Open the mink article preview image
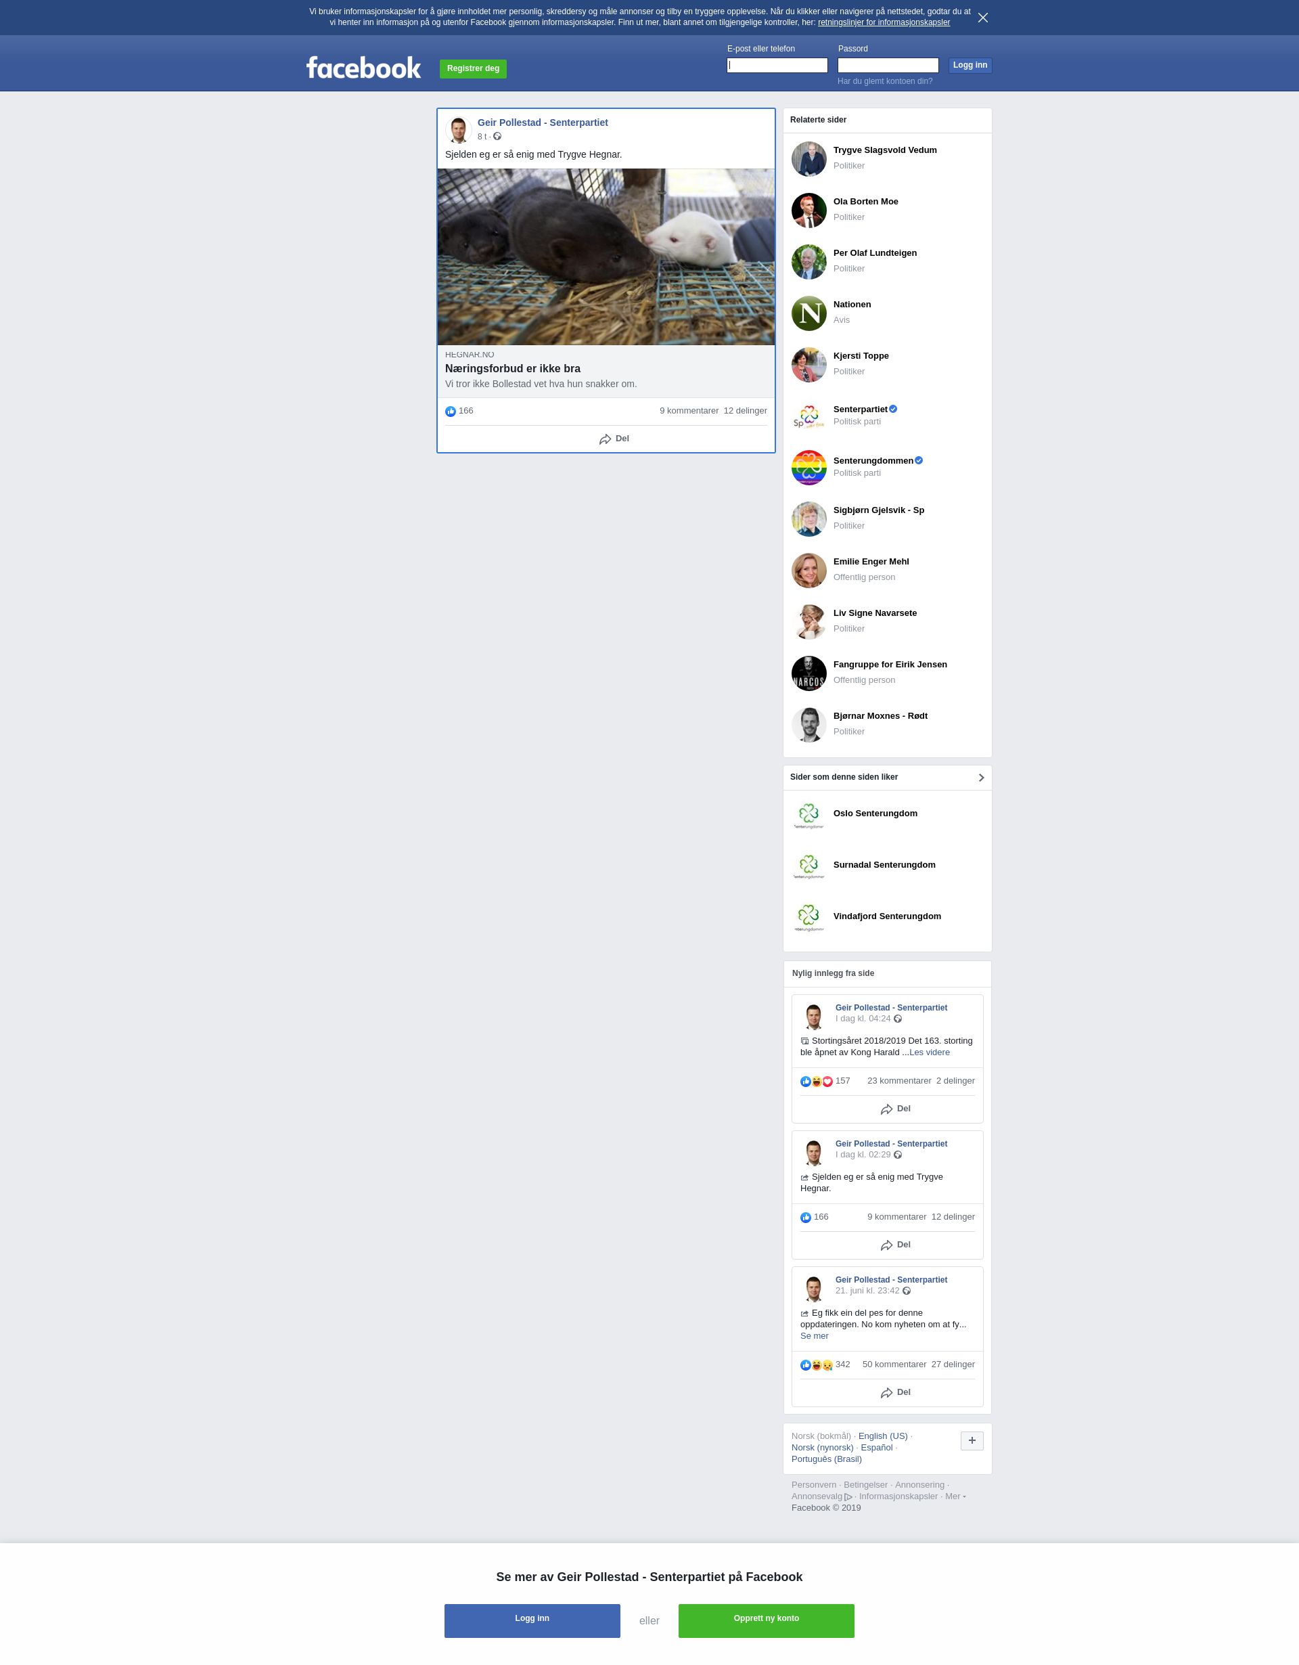The width and height of the screenshot is (1299, 1665). click(606, 257)
